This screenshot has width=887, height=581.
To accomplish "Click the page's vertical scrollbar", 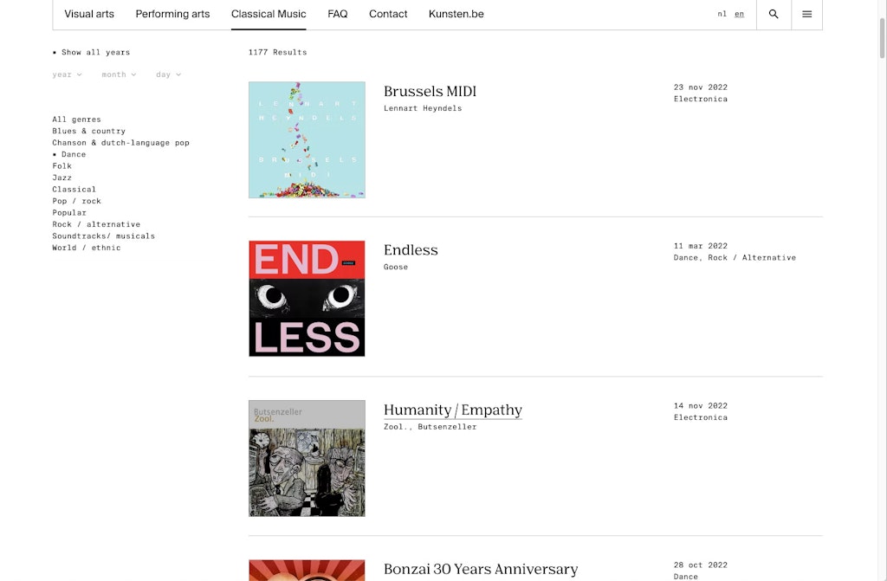I will tap(882, 38).
